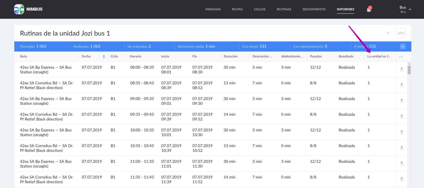The image size is (424, 188).
Task: Click the Ruta column header
Action: point(24,57)
